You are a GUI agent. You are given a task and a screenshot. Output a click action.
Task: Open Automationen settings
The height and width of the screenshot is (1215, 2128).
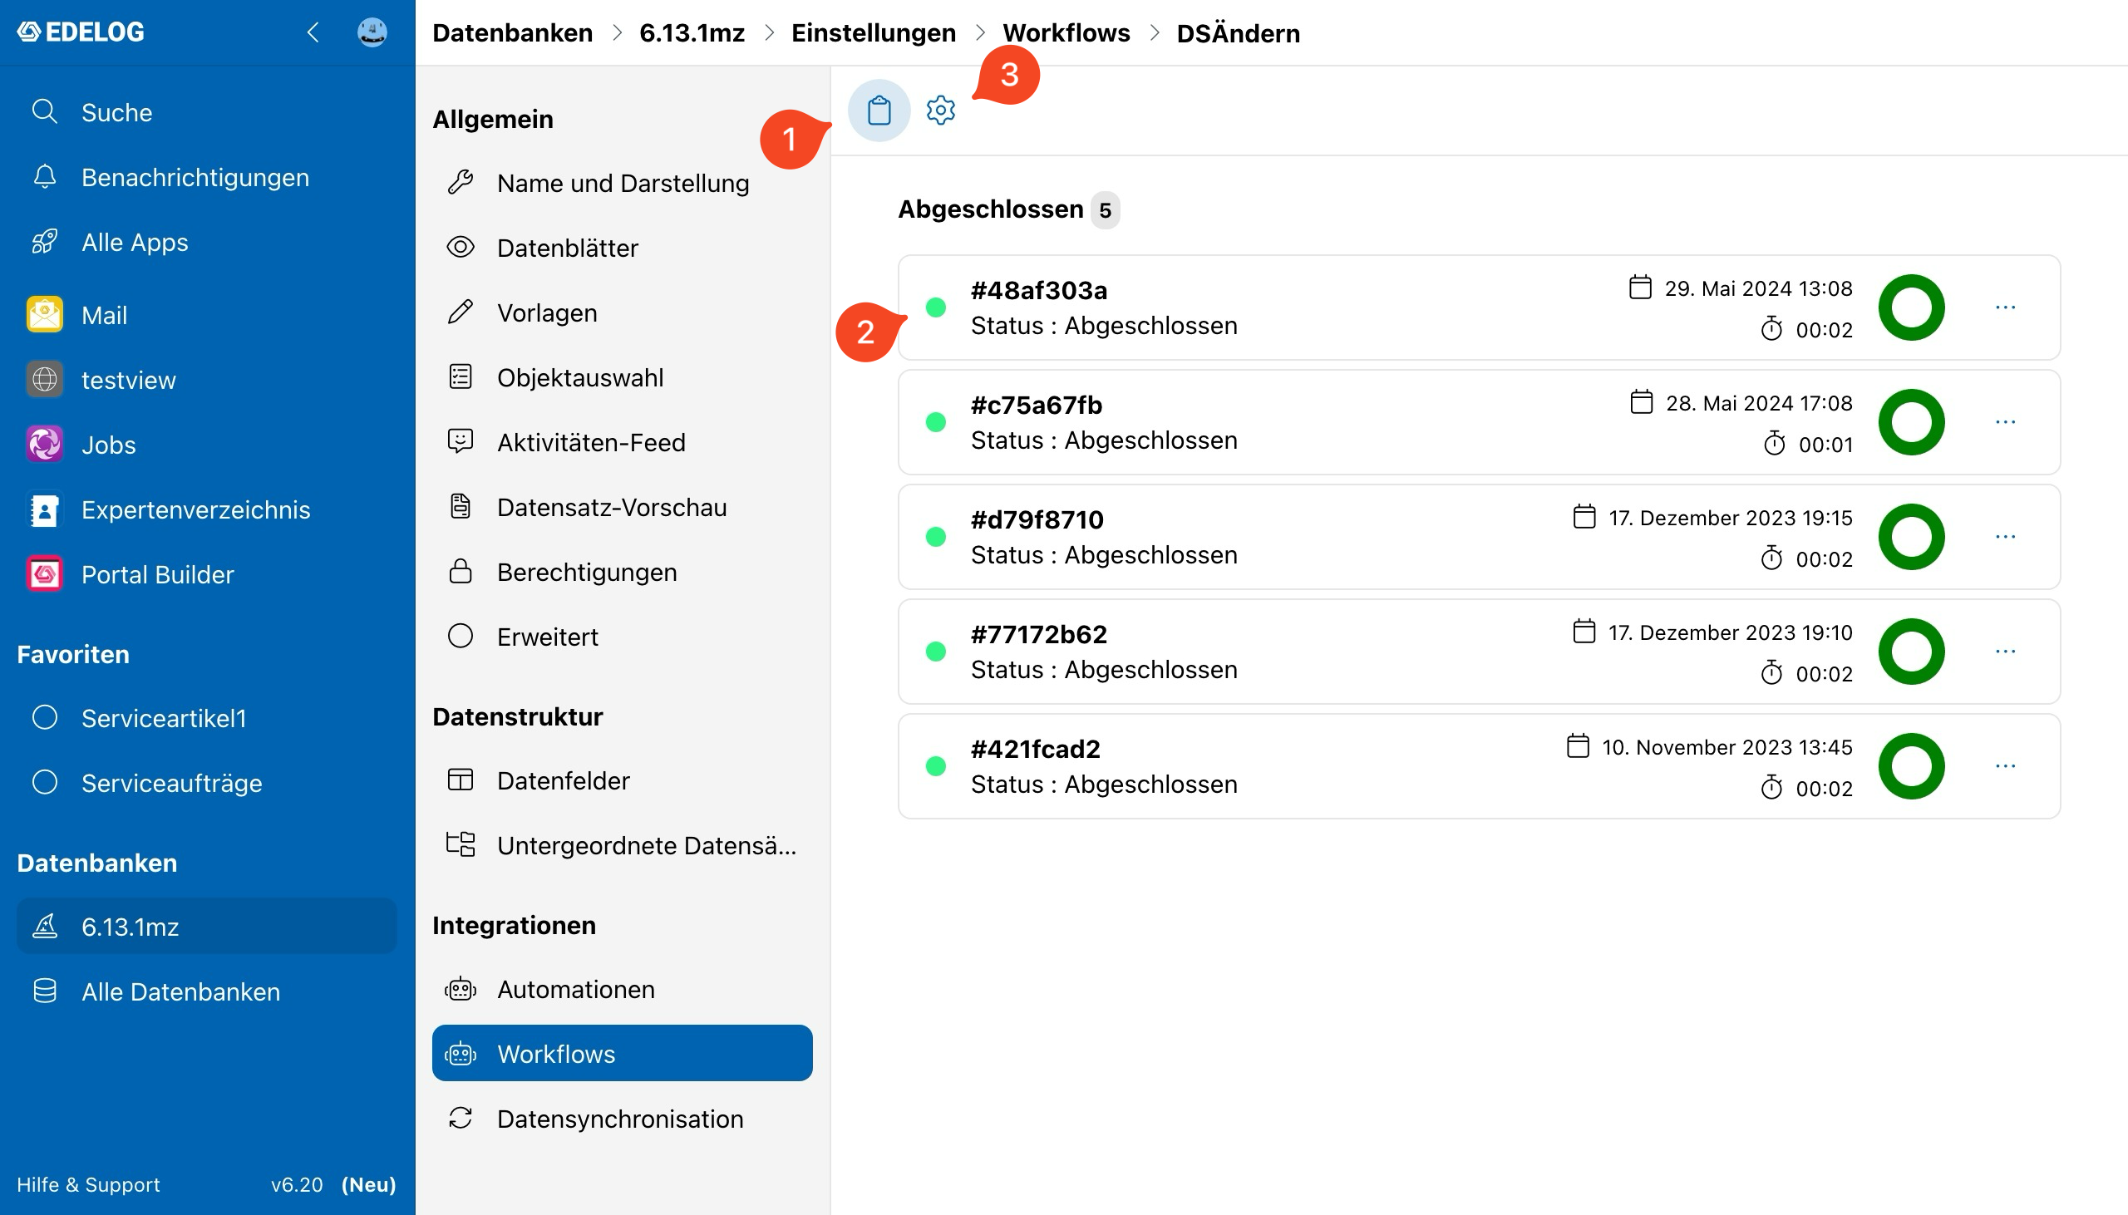point(623,989)
